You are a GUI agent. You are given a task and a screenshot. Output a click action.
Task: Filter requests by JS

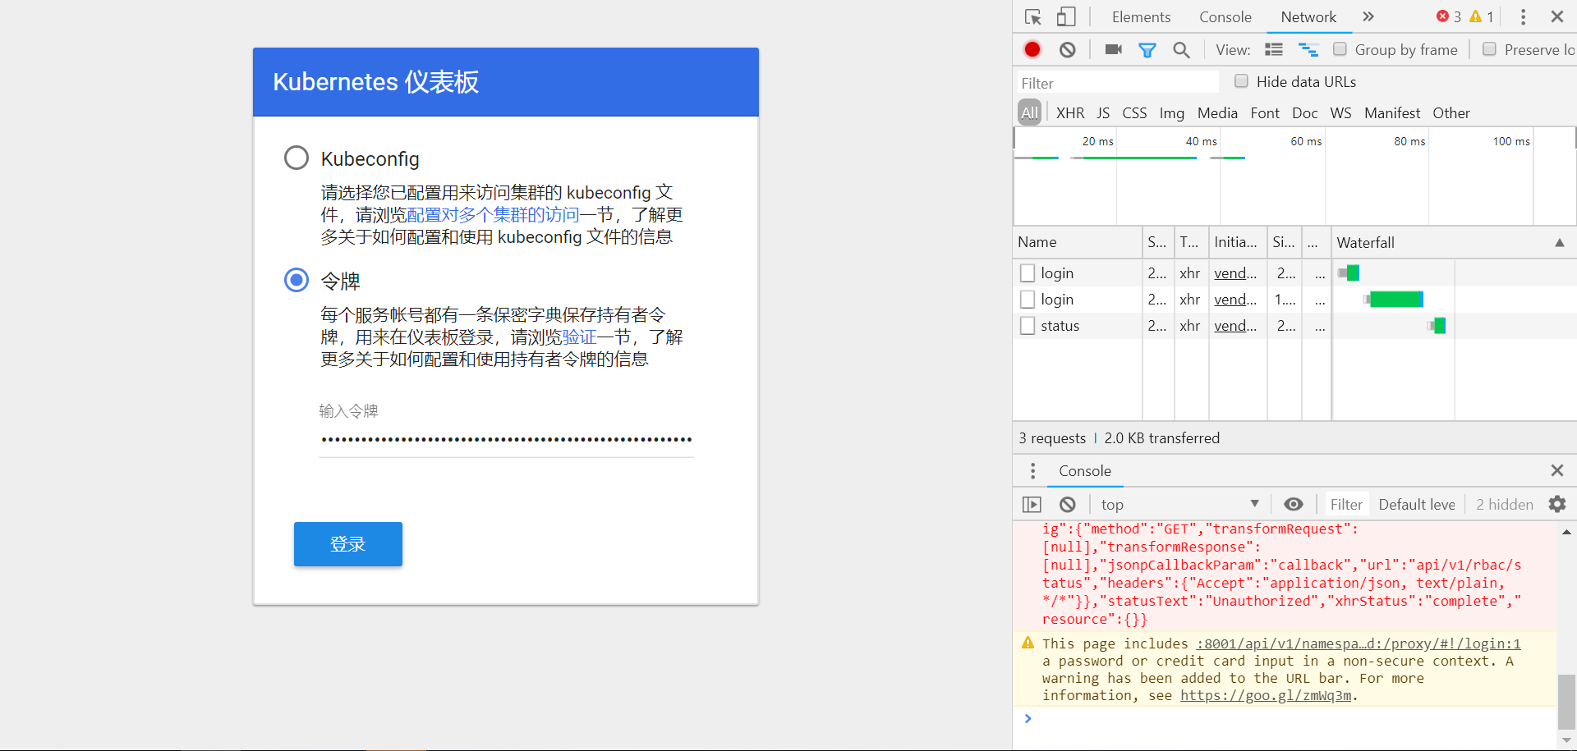pos(1103,113)
